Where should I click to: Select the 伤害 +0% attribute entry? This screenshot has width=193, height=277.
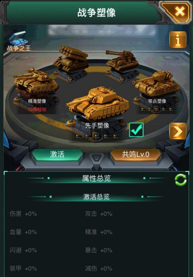point(23,214)
